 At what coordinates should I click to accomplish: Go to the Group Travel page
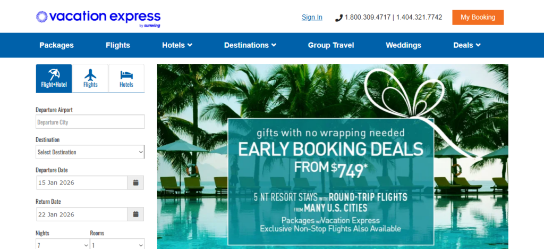click(331, 45)
